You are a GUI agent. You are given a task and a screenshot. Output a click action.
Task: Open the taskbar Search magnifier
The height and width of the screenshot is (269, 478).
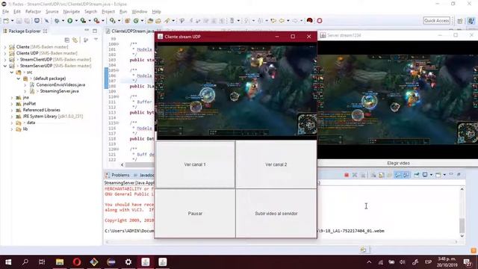pyautogui.click(x=25, y=262)
